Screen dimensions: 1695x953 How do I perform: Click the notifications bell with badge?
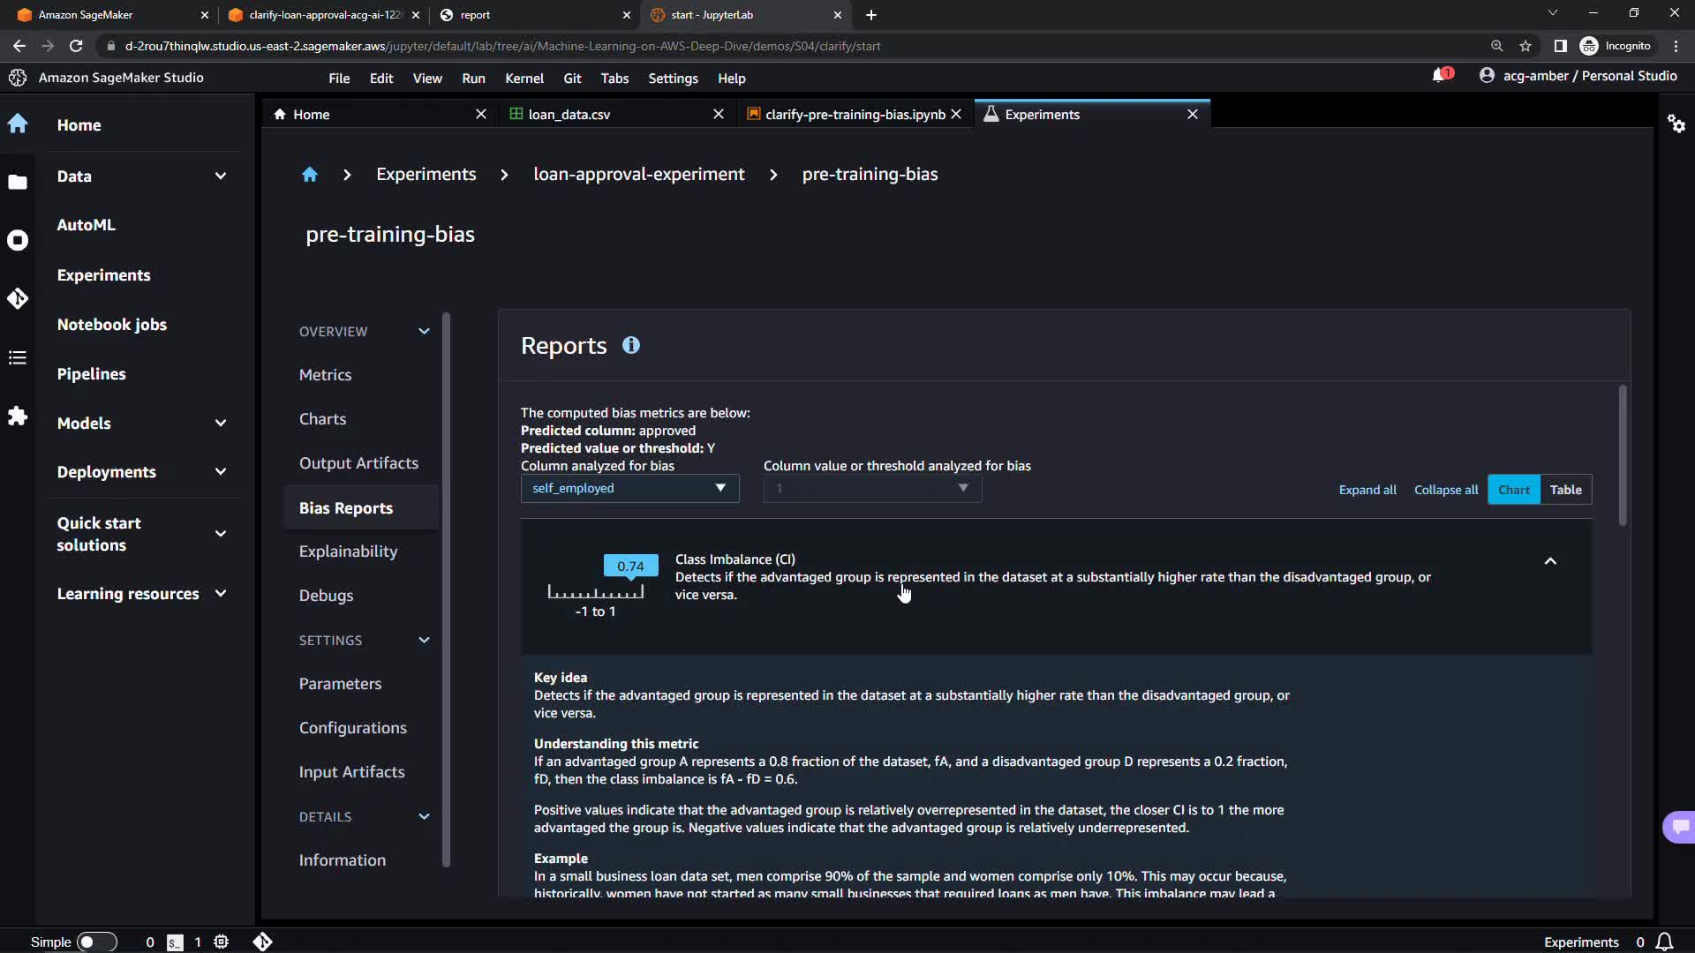pyautogui.click(x=1441, y=76)
